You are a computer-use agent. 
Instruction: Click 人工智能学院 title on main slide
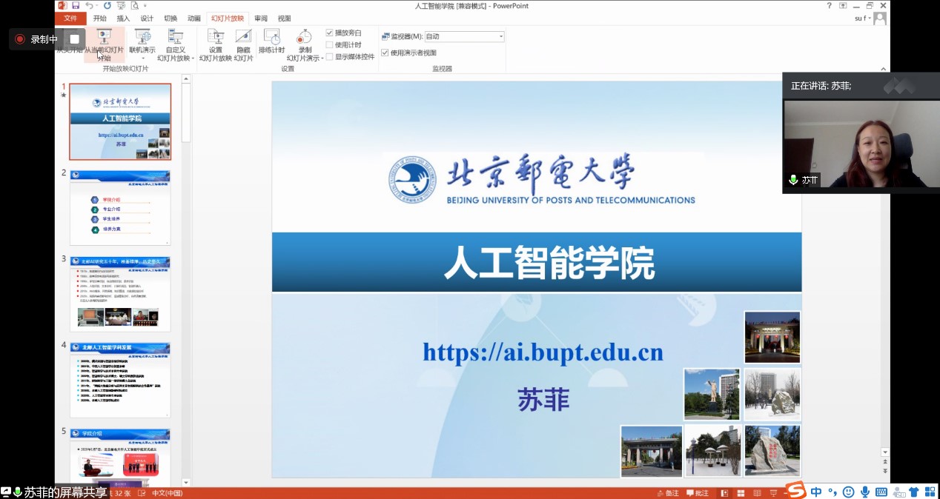click(x=549, y=263)
